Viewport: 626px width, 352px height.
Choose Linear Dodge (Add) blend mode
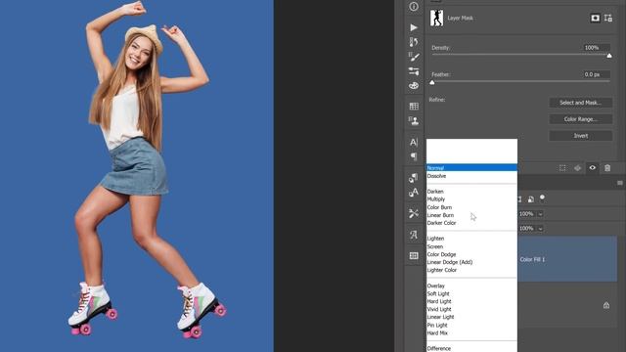[x=471, y=262]
